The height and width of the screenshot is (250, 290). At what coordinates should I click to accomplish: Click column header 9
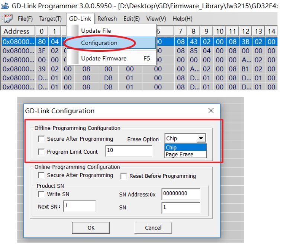[206, 31]
